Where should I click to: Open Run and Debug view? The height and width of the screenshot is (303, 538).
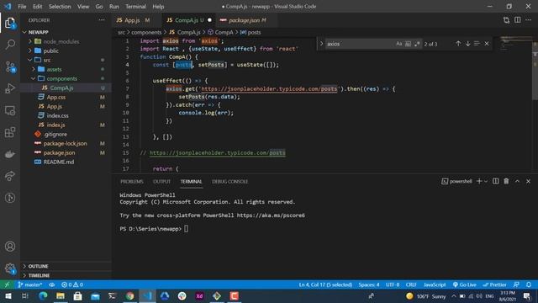coord(10,88)
